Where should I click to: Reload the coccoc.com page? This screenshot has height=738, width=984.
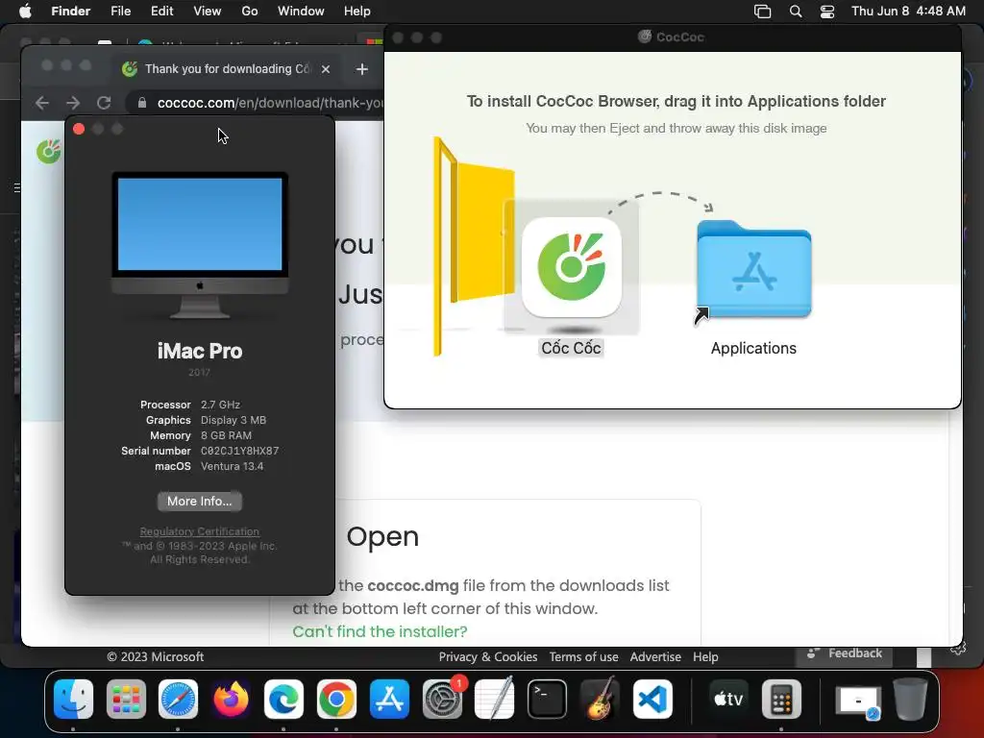point(104,103)
